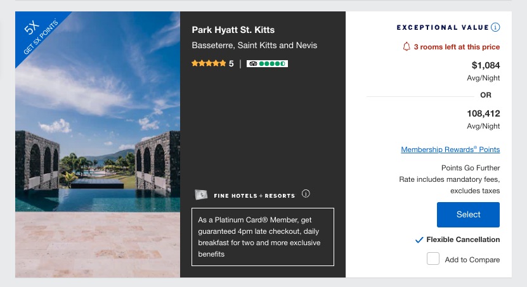Click the 108,412 points per night value

(483, 113)
